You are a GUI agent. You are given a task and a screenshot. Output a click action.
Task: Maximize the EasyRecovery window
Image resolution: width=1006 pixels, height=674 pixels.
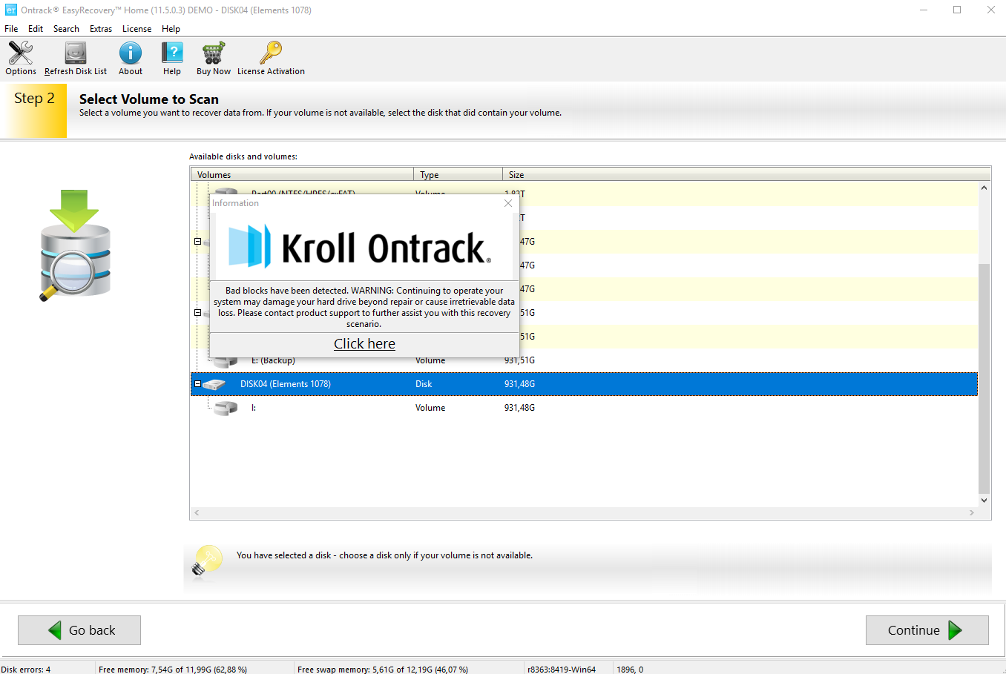(957, 10)
